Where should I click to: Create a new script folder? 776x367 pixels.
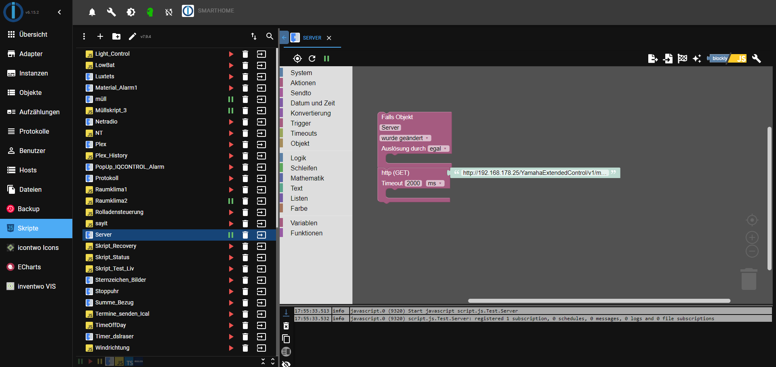pyautogui.click(x=116, y=36)
